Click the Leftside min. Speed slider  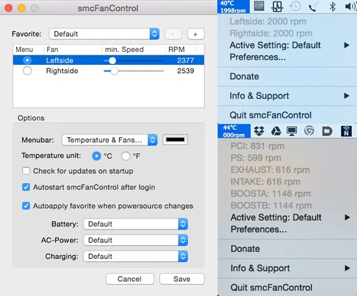tap(134, 61)
